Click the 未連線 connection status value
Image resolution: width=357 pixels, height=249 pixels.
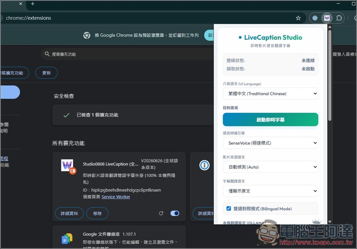pyautogui.click(x=308, y=60)
